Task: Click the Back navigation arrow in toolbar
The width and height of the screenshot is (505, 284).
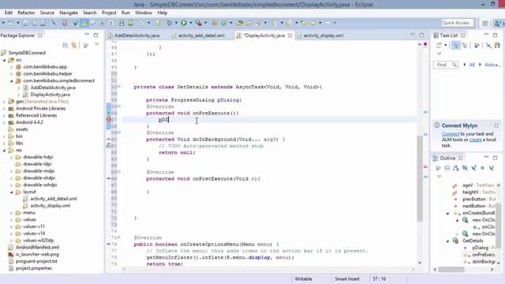Action: click(313, 23)
